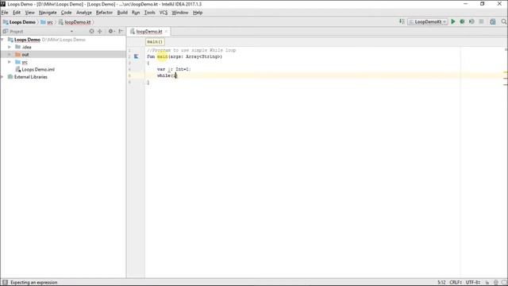
Task: Open Search Everywhere magnifier icon
Action: 503,21
